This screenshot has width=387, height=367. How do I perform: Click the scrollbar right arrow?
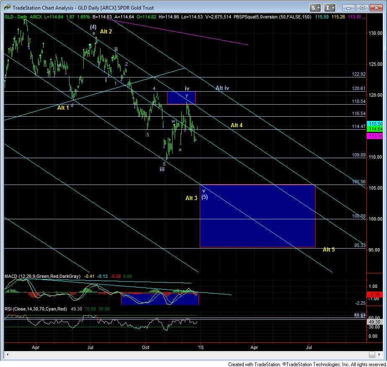point(380,355)
